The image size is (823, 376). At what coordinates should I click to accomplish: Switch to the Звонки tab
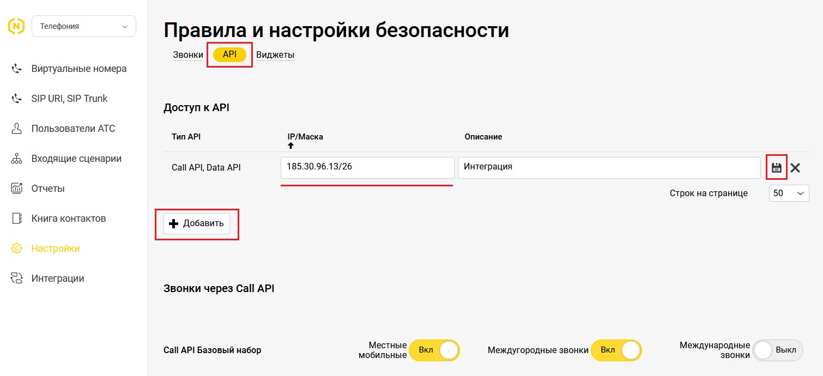[188, 54]
